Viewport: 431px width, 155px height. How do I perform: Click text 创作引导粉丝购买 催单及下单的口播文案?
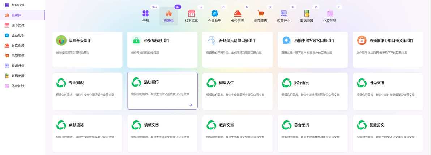(382, 52)
